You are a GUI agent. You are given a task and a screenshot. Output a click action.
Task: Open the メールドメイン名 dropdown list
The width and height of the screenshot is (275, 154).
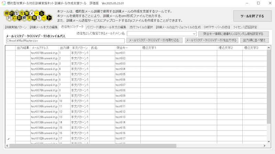pyautogui.click(x=194, y=34)
